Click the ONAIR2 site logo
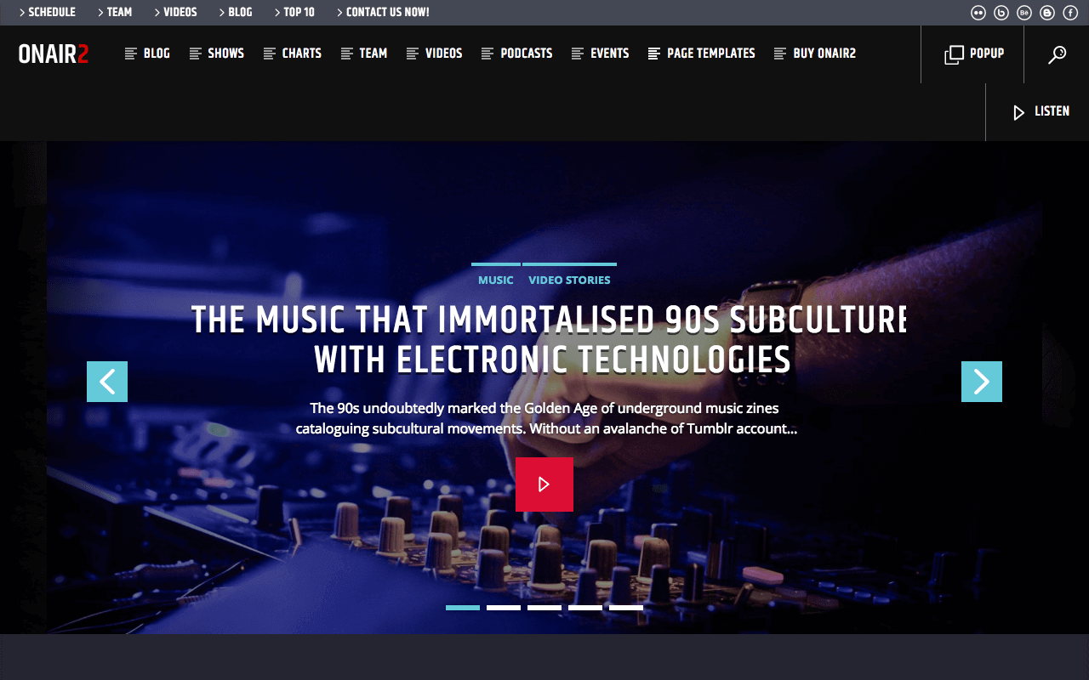The image size is (1089, 680). coord(54,54)
